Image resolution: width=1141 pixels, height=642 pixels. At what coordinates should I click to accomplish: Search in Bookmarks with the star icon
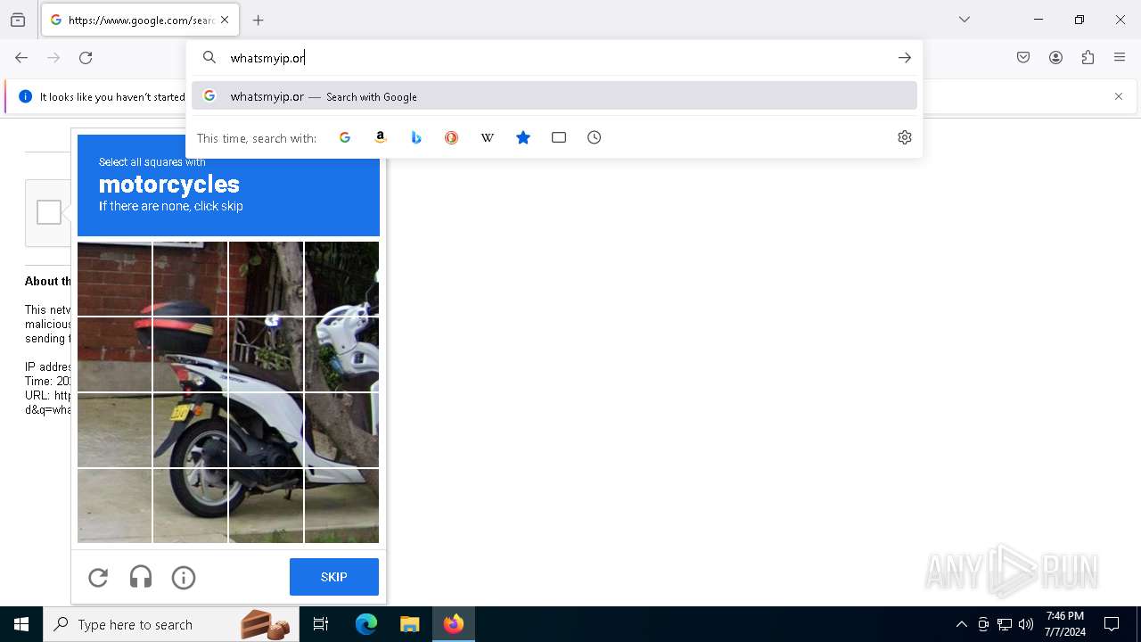click(x=523, y=137)
